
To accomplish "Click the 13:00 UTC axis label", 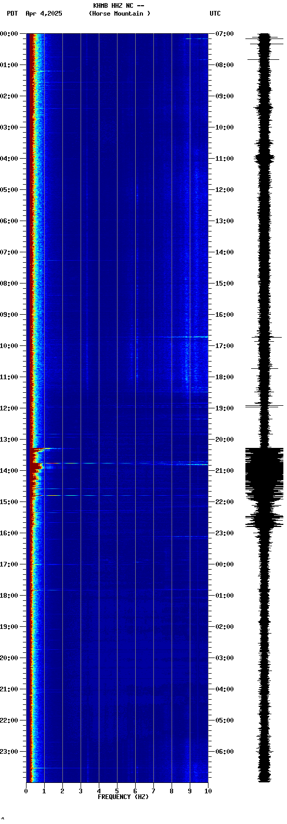I will click(224, 221).
